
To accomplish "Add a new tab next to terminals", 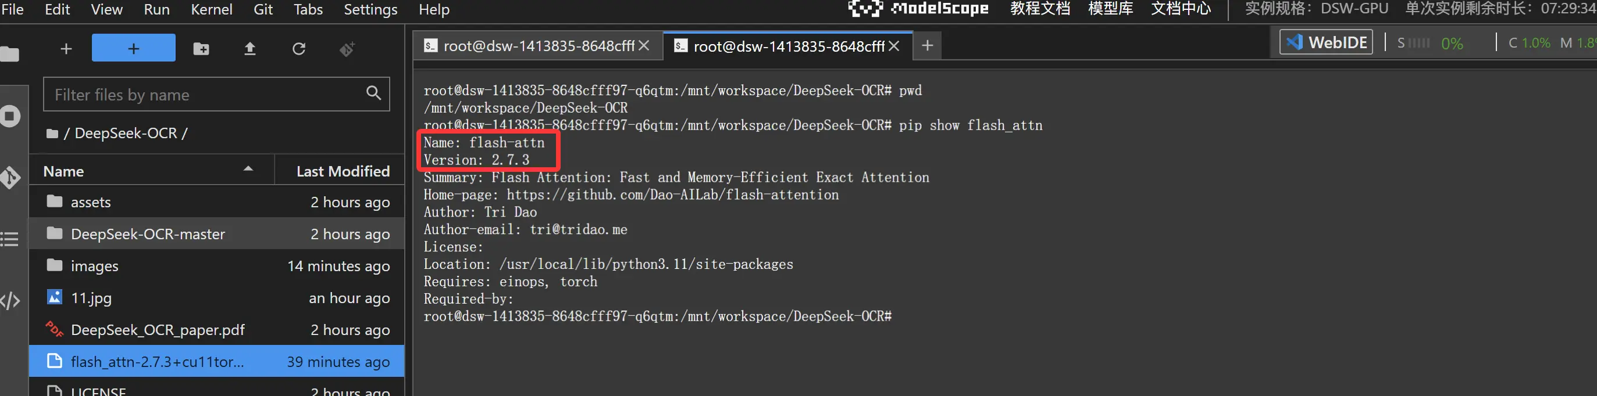I will click(927, 46).
